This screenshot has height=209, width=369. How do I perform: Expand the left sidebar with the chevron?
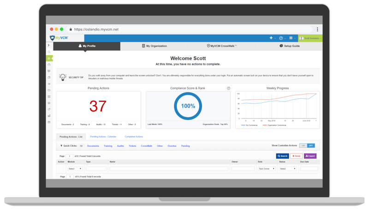[x=49, y=45]
